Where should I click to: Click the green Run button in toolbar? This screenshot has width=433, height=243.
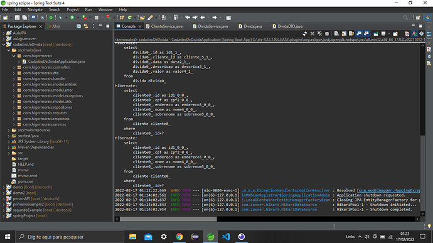(x=72, y=18)
